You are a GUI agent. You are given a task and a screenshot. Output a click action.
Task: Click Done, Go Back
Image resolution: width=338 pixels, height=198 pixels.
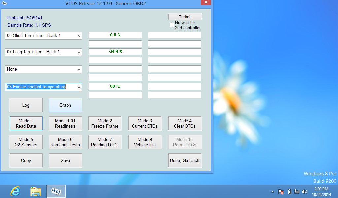[x=185, y=160]
